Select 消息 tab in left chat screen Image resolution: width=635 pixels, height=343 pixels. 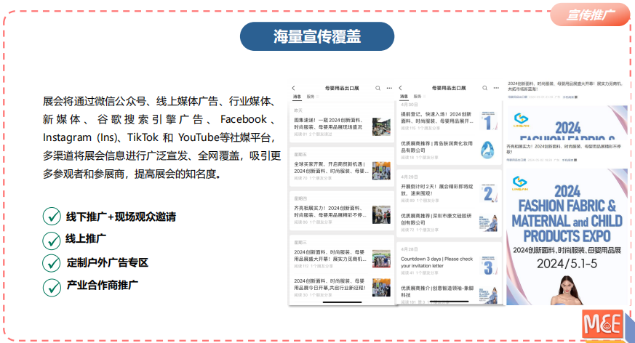click(297, 97)
